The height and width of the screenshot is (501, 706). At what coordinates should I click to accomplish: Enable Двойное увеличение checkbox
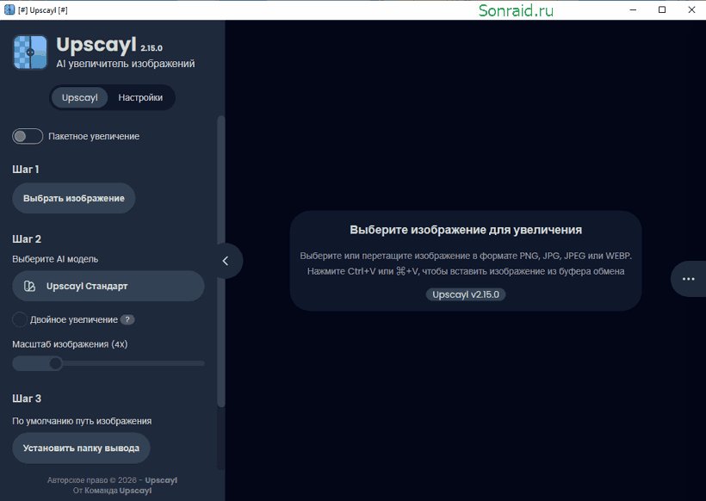[x=20, y=319]
